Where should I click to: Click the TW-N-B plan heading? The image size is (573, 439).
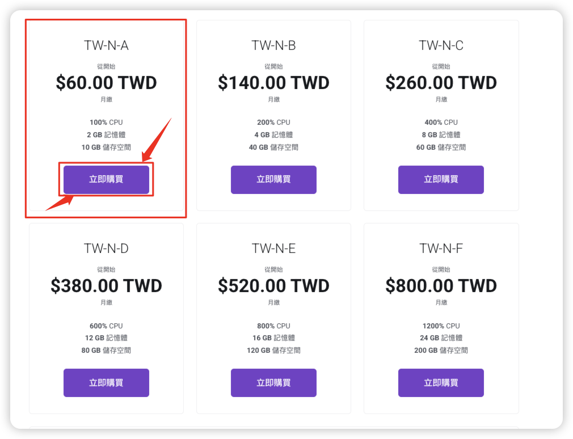click(x=273, y=45)
